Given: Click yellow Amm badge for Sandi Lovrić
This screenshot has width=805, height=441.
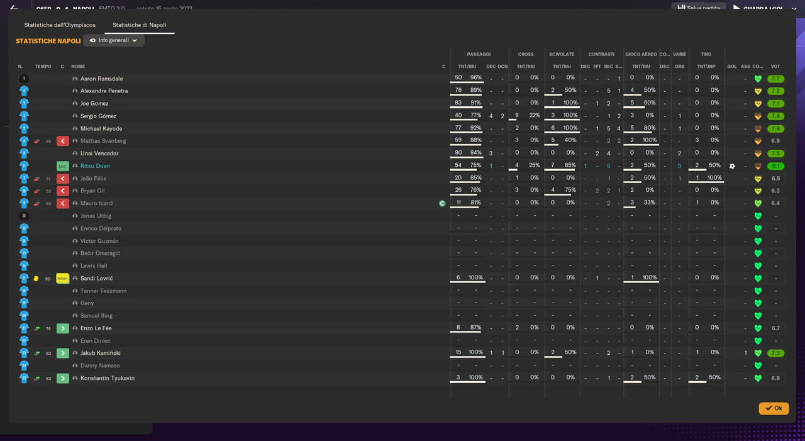Looking at the screenshot, I should pos(62,278).
